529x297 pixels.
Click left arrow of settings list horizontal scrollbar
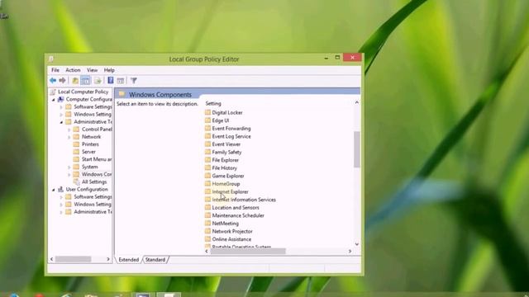207,251
